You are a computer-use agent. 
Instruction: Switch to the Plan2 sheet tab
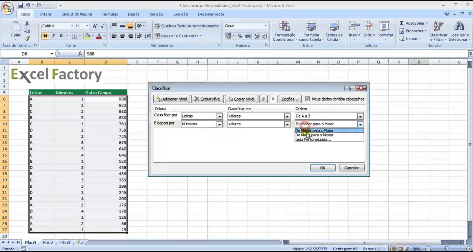click(x=48, y=242)
